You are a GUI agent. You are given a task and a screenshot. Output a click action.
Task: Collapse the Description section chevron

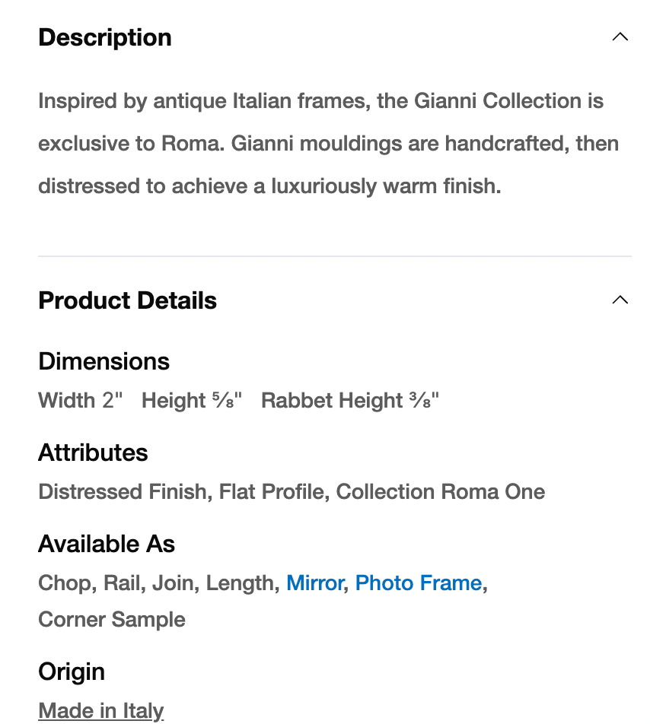point(620,37)
